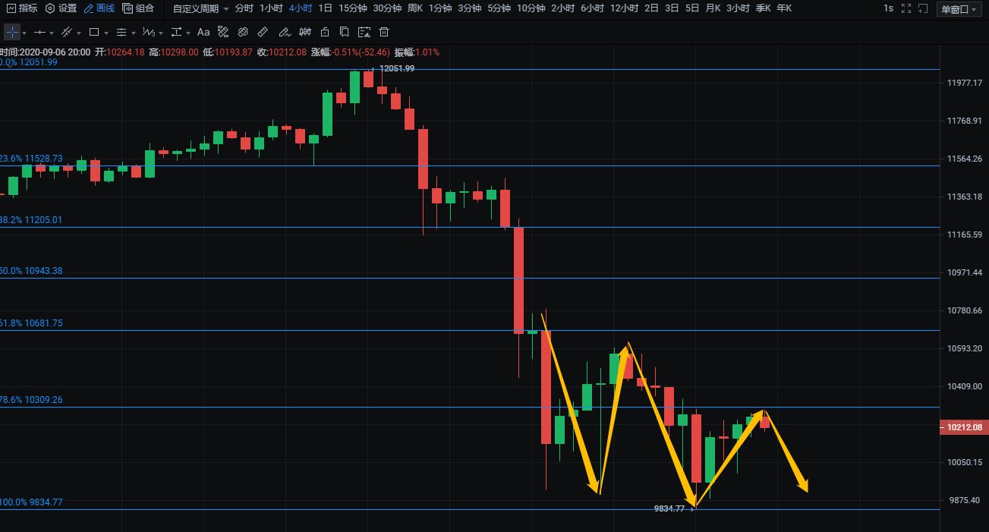Switch to the 3小时 timeframe
Viewport: 989px width, 532px height.
738,8
